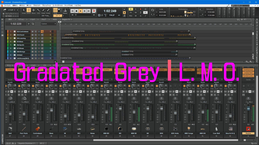259x145 pixels.
Task: Click the 808 Conga strip icon
Action: (x=189, y=129)
